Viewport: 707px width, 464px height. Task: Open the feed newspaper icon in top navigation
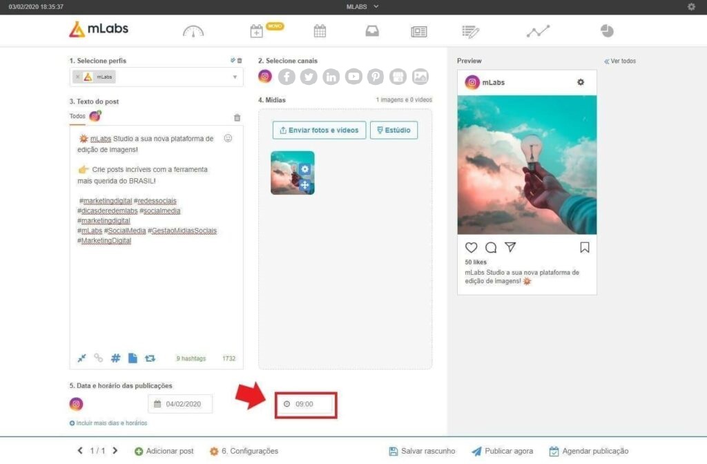click(x=419, y=32)
